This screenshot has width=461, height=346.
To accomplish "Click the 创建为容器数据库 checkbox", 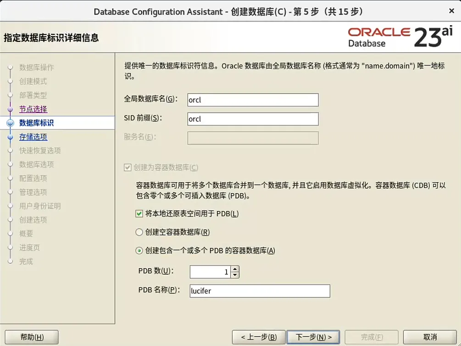I will [127, 167].
